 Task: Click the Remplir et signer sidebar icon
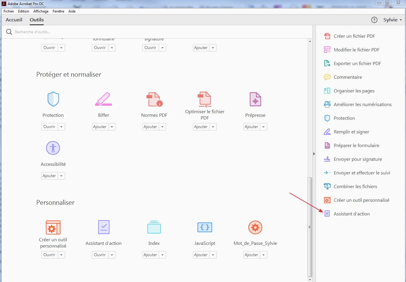coord(327,132)
